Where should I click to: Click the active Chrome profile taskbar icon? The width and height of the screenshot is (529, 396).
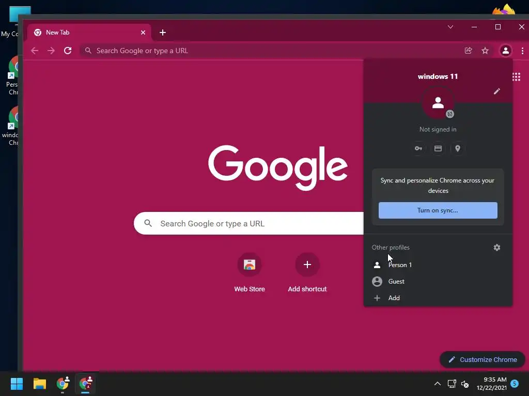point(86,384)
